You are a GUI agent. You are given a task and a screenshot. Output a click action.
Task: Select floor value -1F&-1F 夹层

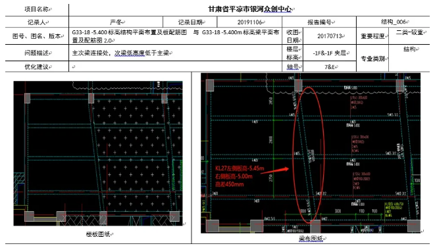pyautogui.click(x=329, y=53)
